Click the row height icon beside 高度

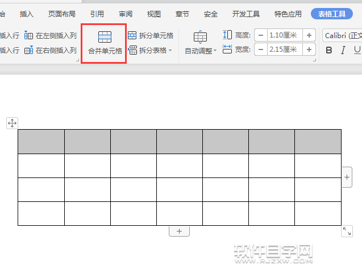coord(227,35)
